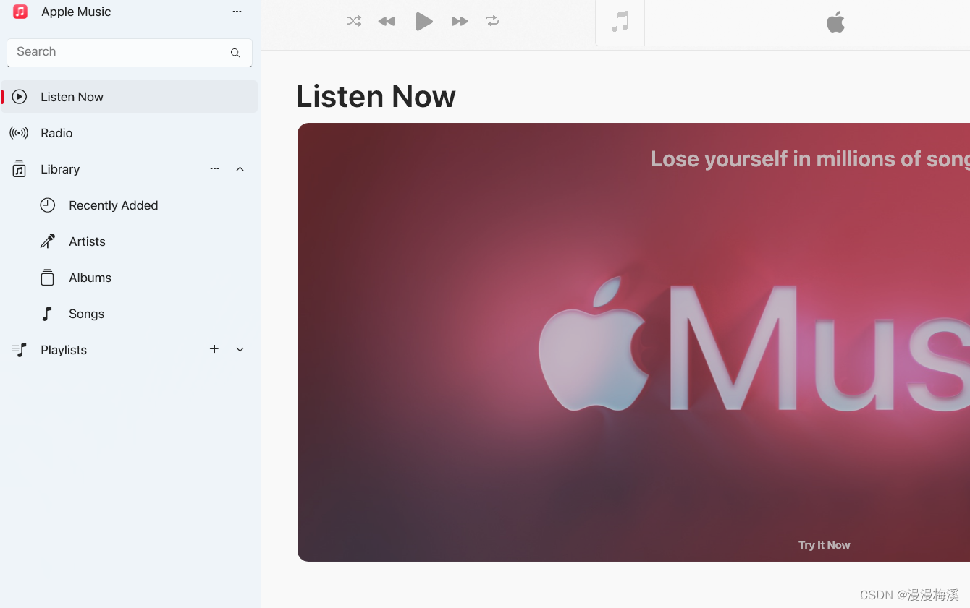Click the Library sidebar label
Viewport: 970px width, 608px height.
(60, 169)
